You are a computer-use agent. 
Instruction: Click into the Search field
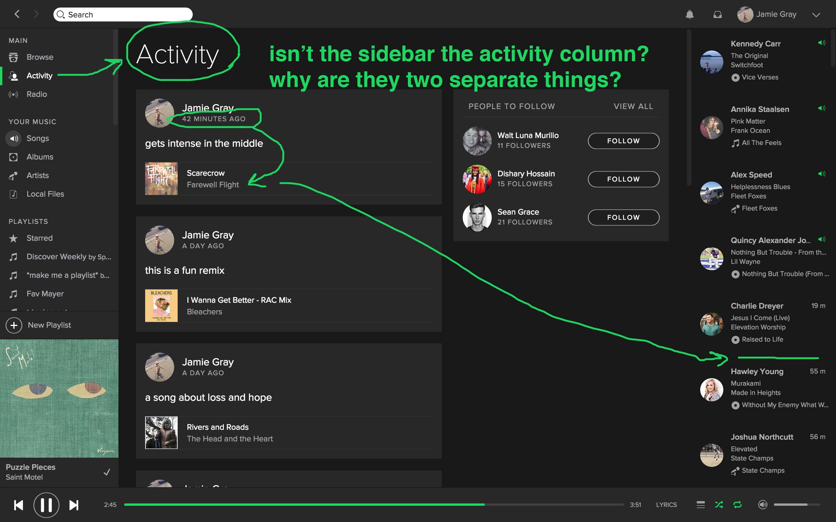(123, 14)
